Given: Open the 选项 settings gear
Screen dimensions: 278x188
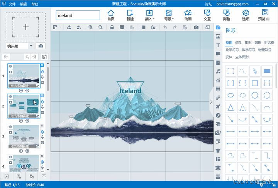Looking at the screenshot, I should (246, 15).
